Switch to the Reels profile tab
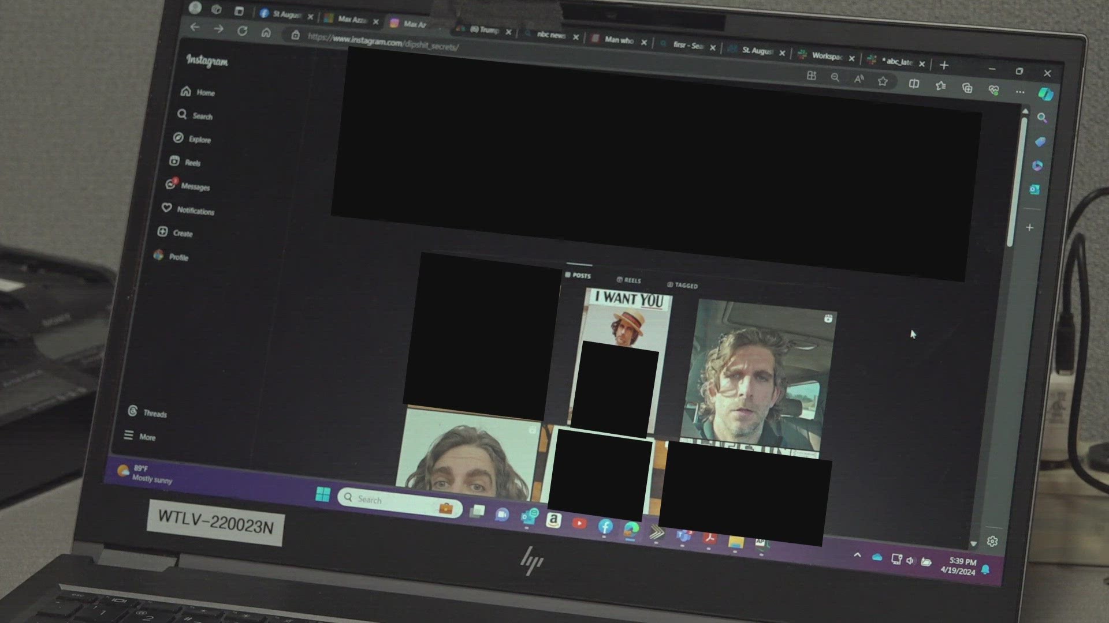 click(629, 280)
